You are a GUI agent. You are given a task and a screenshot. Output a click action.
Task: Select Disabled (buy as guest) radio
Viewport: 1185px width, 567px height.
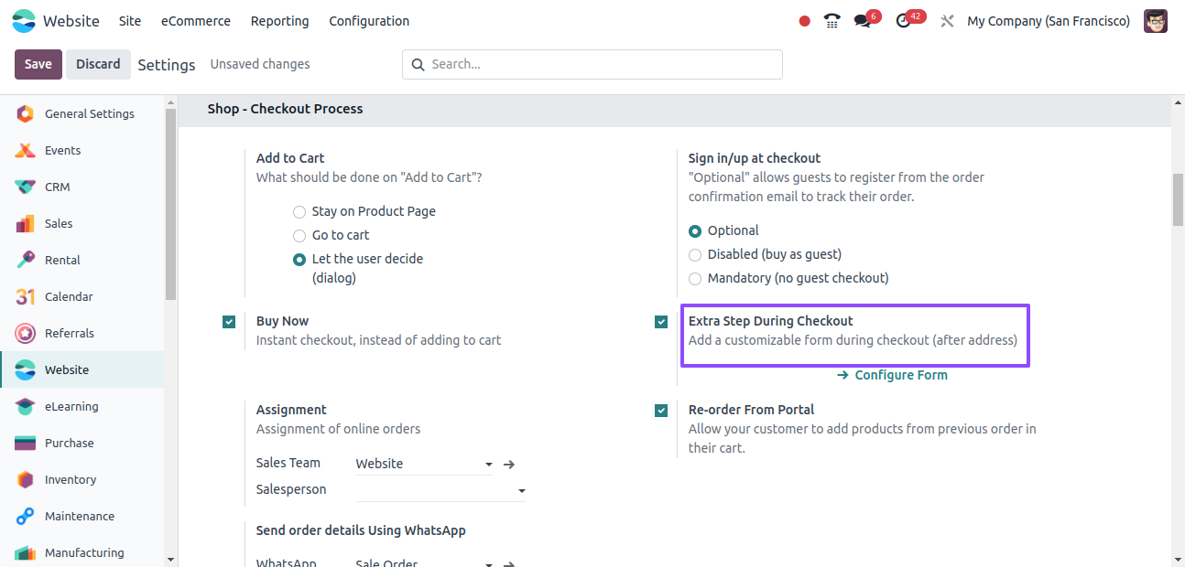695,254
